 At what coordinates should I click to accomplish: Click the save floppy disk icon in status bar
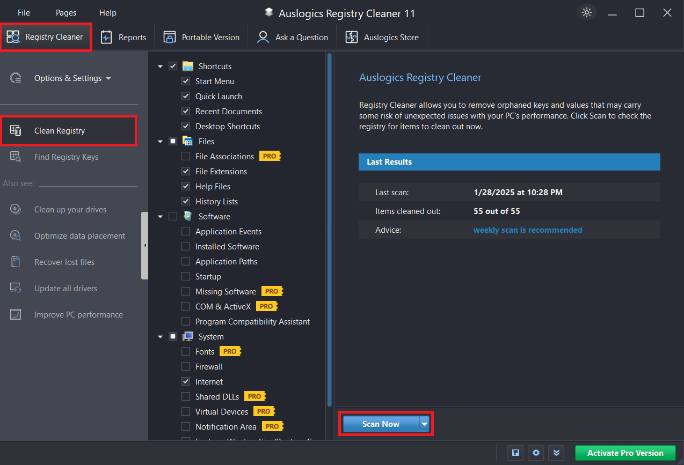(515, 453)
